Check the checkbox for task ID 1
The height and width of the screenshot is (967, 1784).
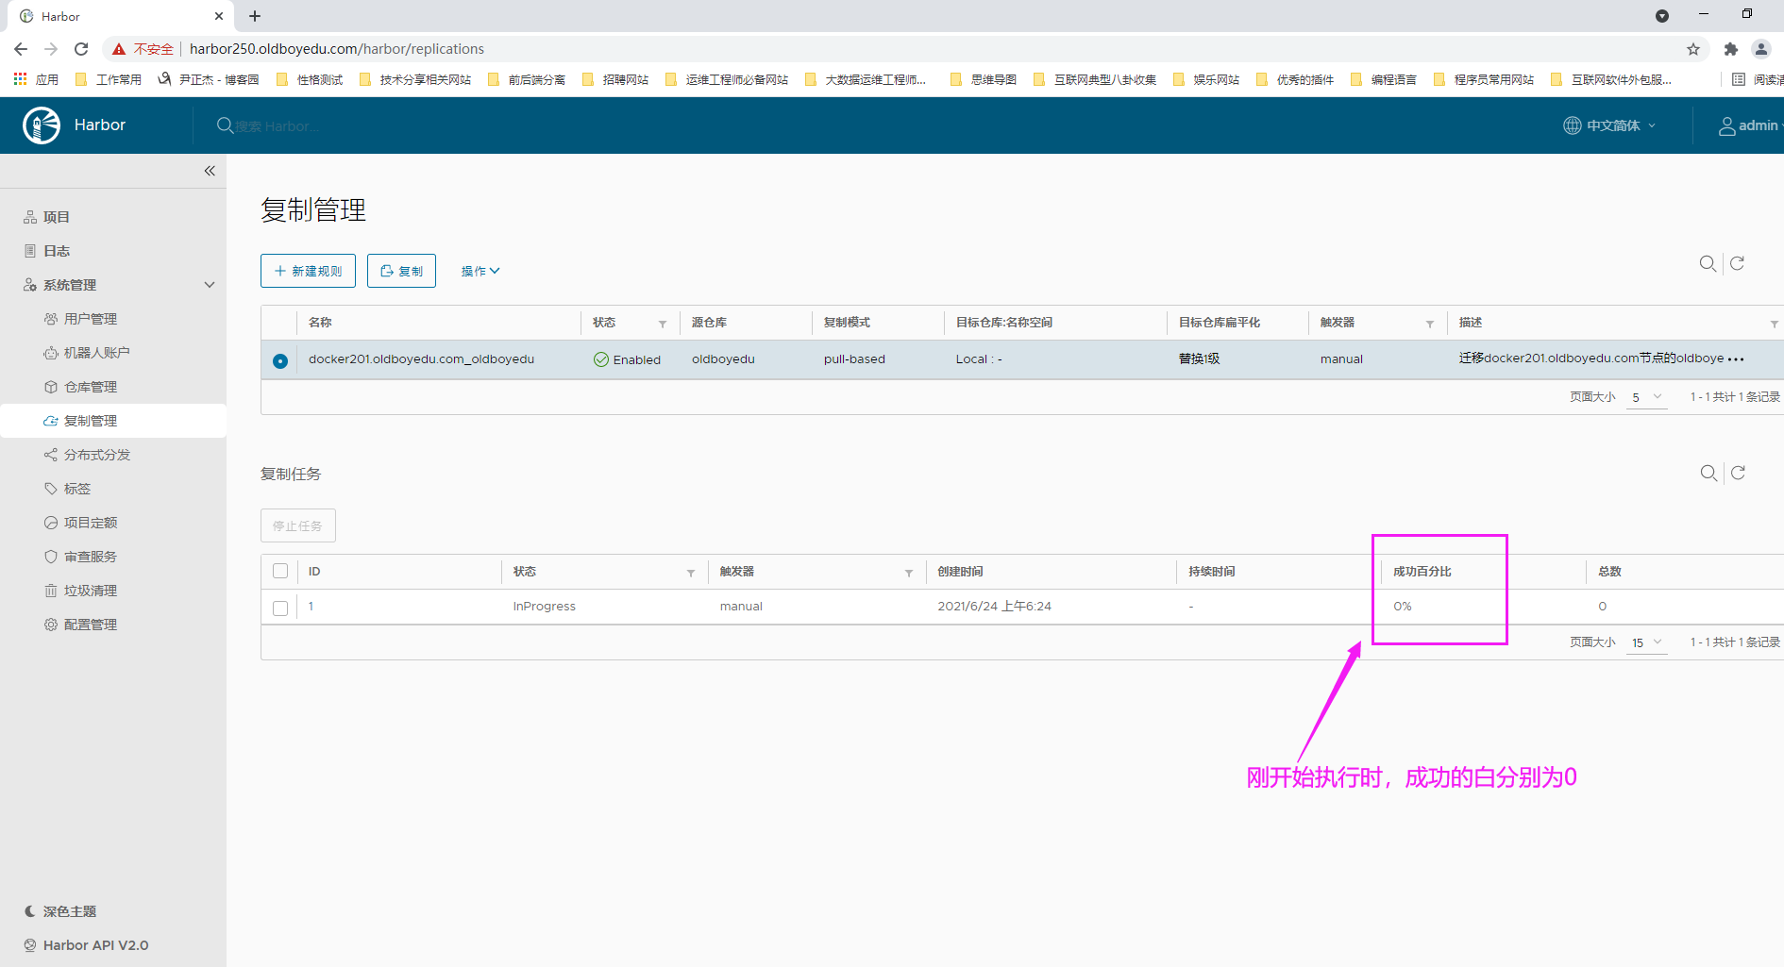[280, 608]
